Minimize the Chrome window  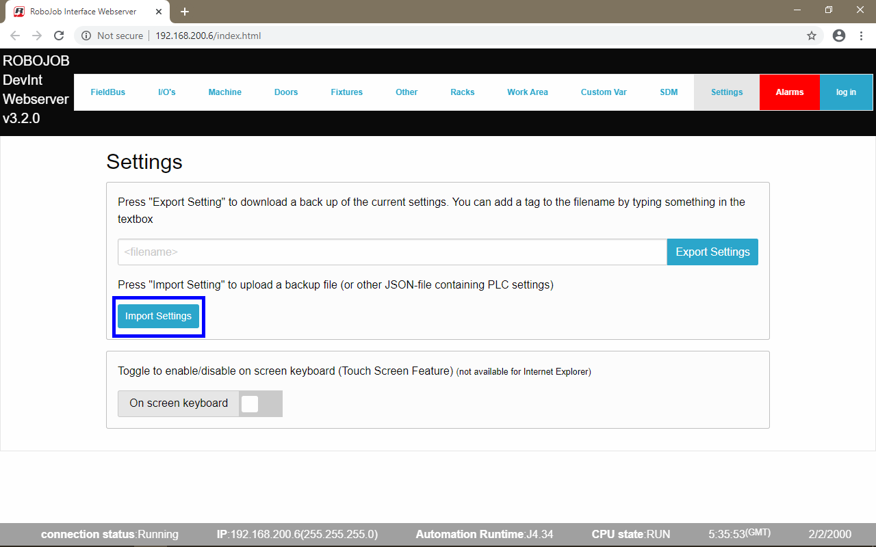(x=797, y=10)
